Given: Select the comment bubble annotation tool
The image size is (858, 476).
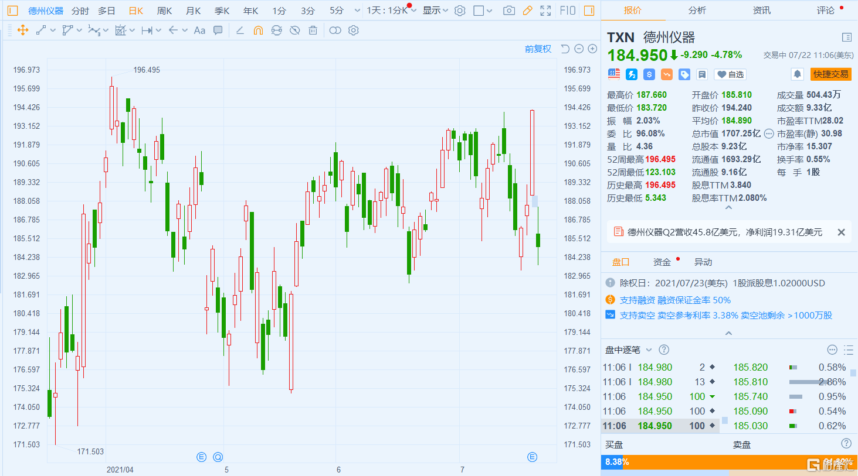Looking at the screenshot, I should click(218, 30).
